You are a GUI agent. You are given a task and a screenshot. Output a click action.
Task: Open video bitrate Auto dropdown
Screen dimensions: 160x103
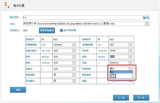pyautogui.click(x=74, y=57)
